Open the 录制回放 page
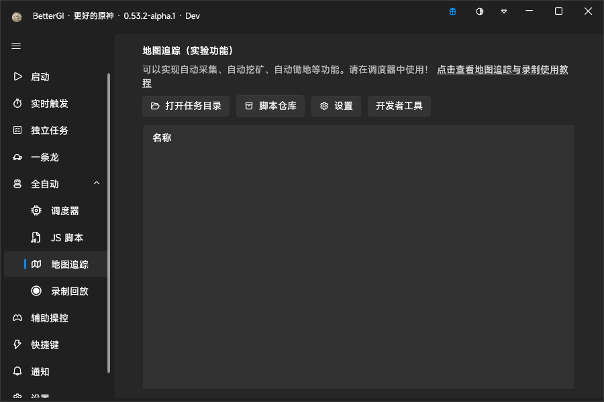 56,291
